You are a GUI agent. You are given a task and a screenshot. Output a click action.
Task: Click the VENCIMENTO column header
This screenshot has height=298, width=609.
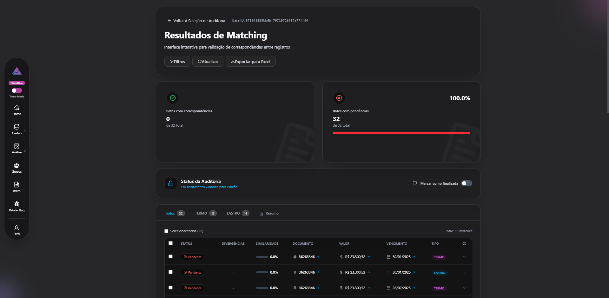[397, 244]
